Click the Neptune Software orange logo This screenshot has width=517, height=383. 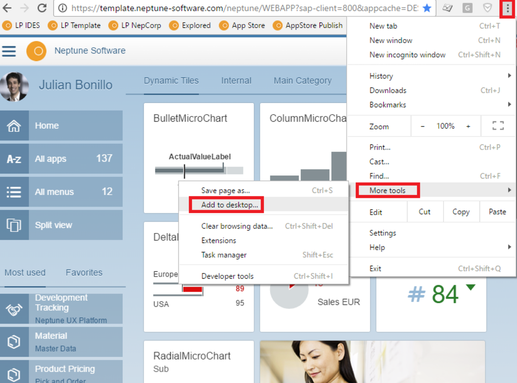coord(36,51)
